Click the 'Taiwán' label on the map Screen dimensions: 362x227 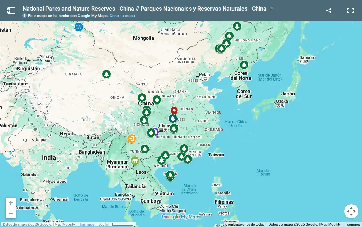click(x=216, y=155)
